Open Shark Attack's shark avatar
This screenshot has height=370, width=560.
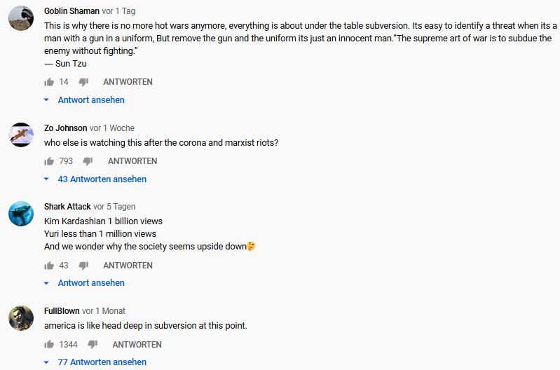(21, 214)
